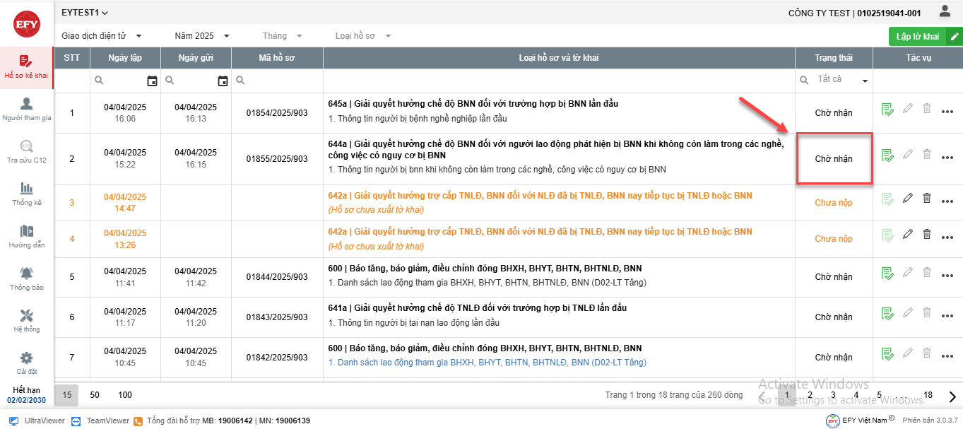Expand Năm 2025 year dropdown
This screenshot has width=963, height=429.
pyautogui.click(x=202, y=36)
